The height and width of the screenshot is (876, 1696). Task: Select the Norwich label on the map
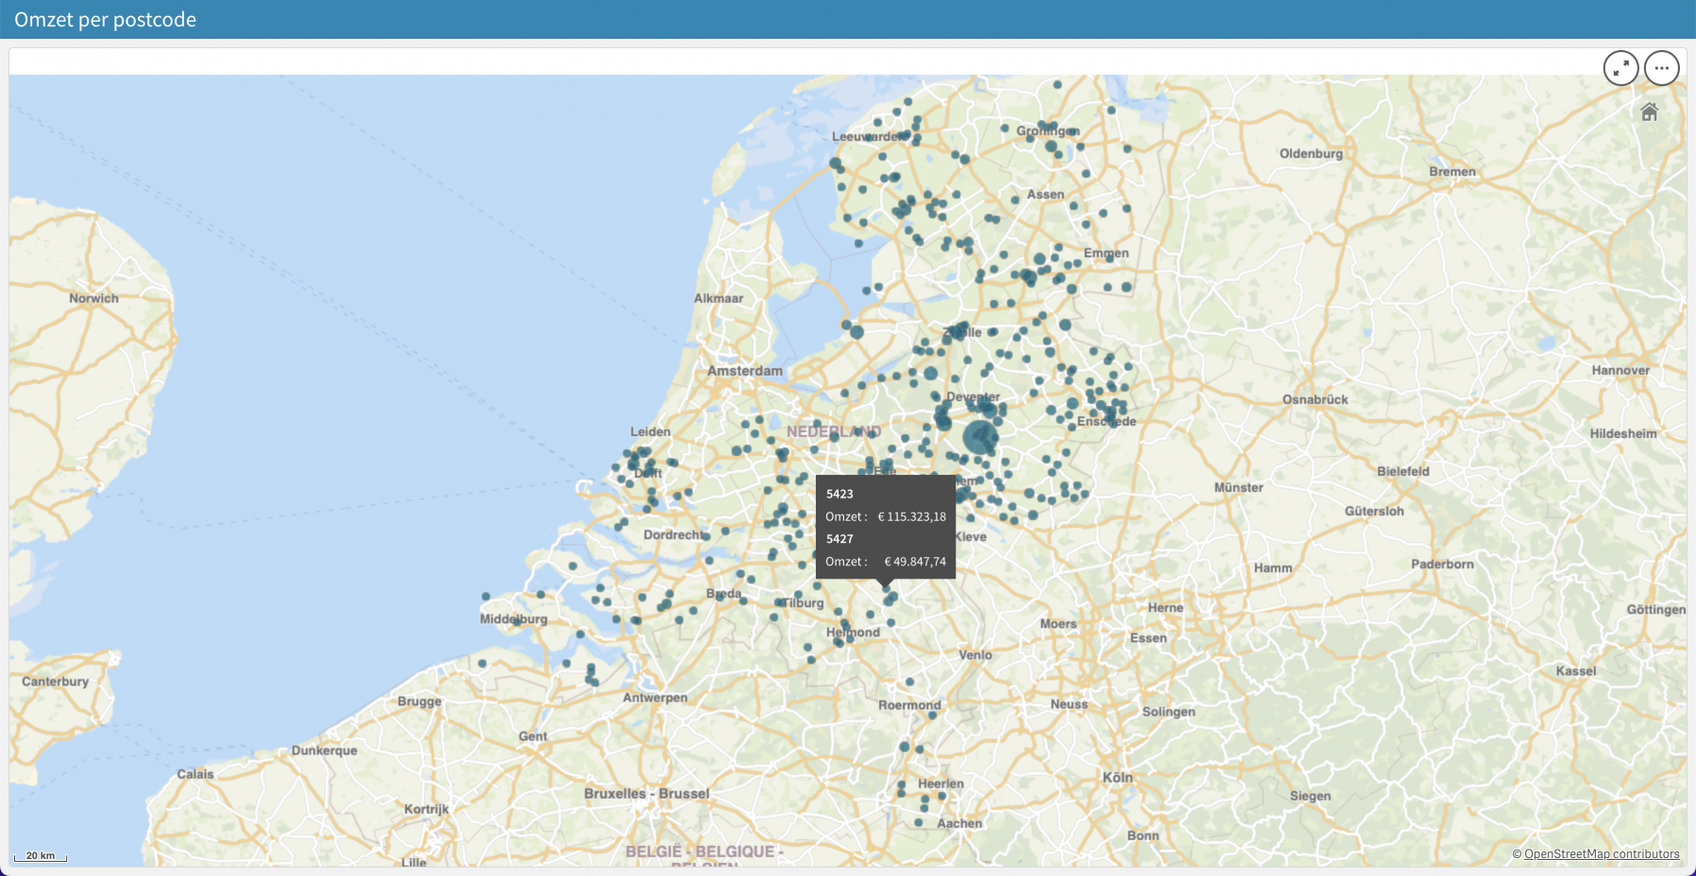93,298
